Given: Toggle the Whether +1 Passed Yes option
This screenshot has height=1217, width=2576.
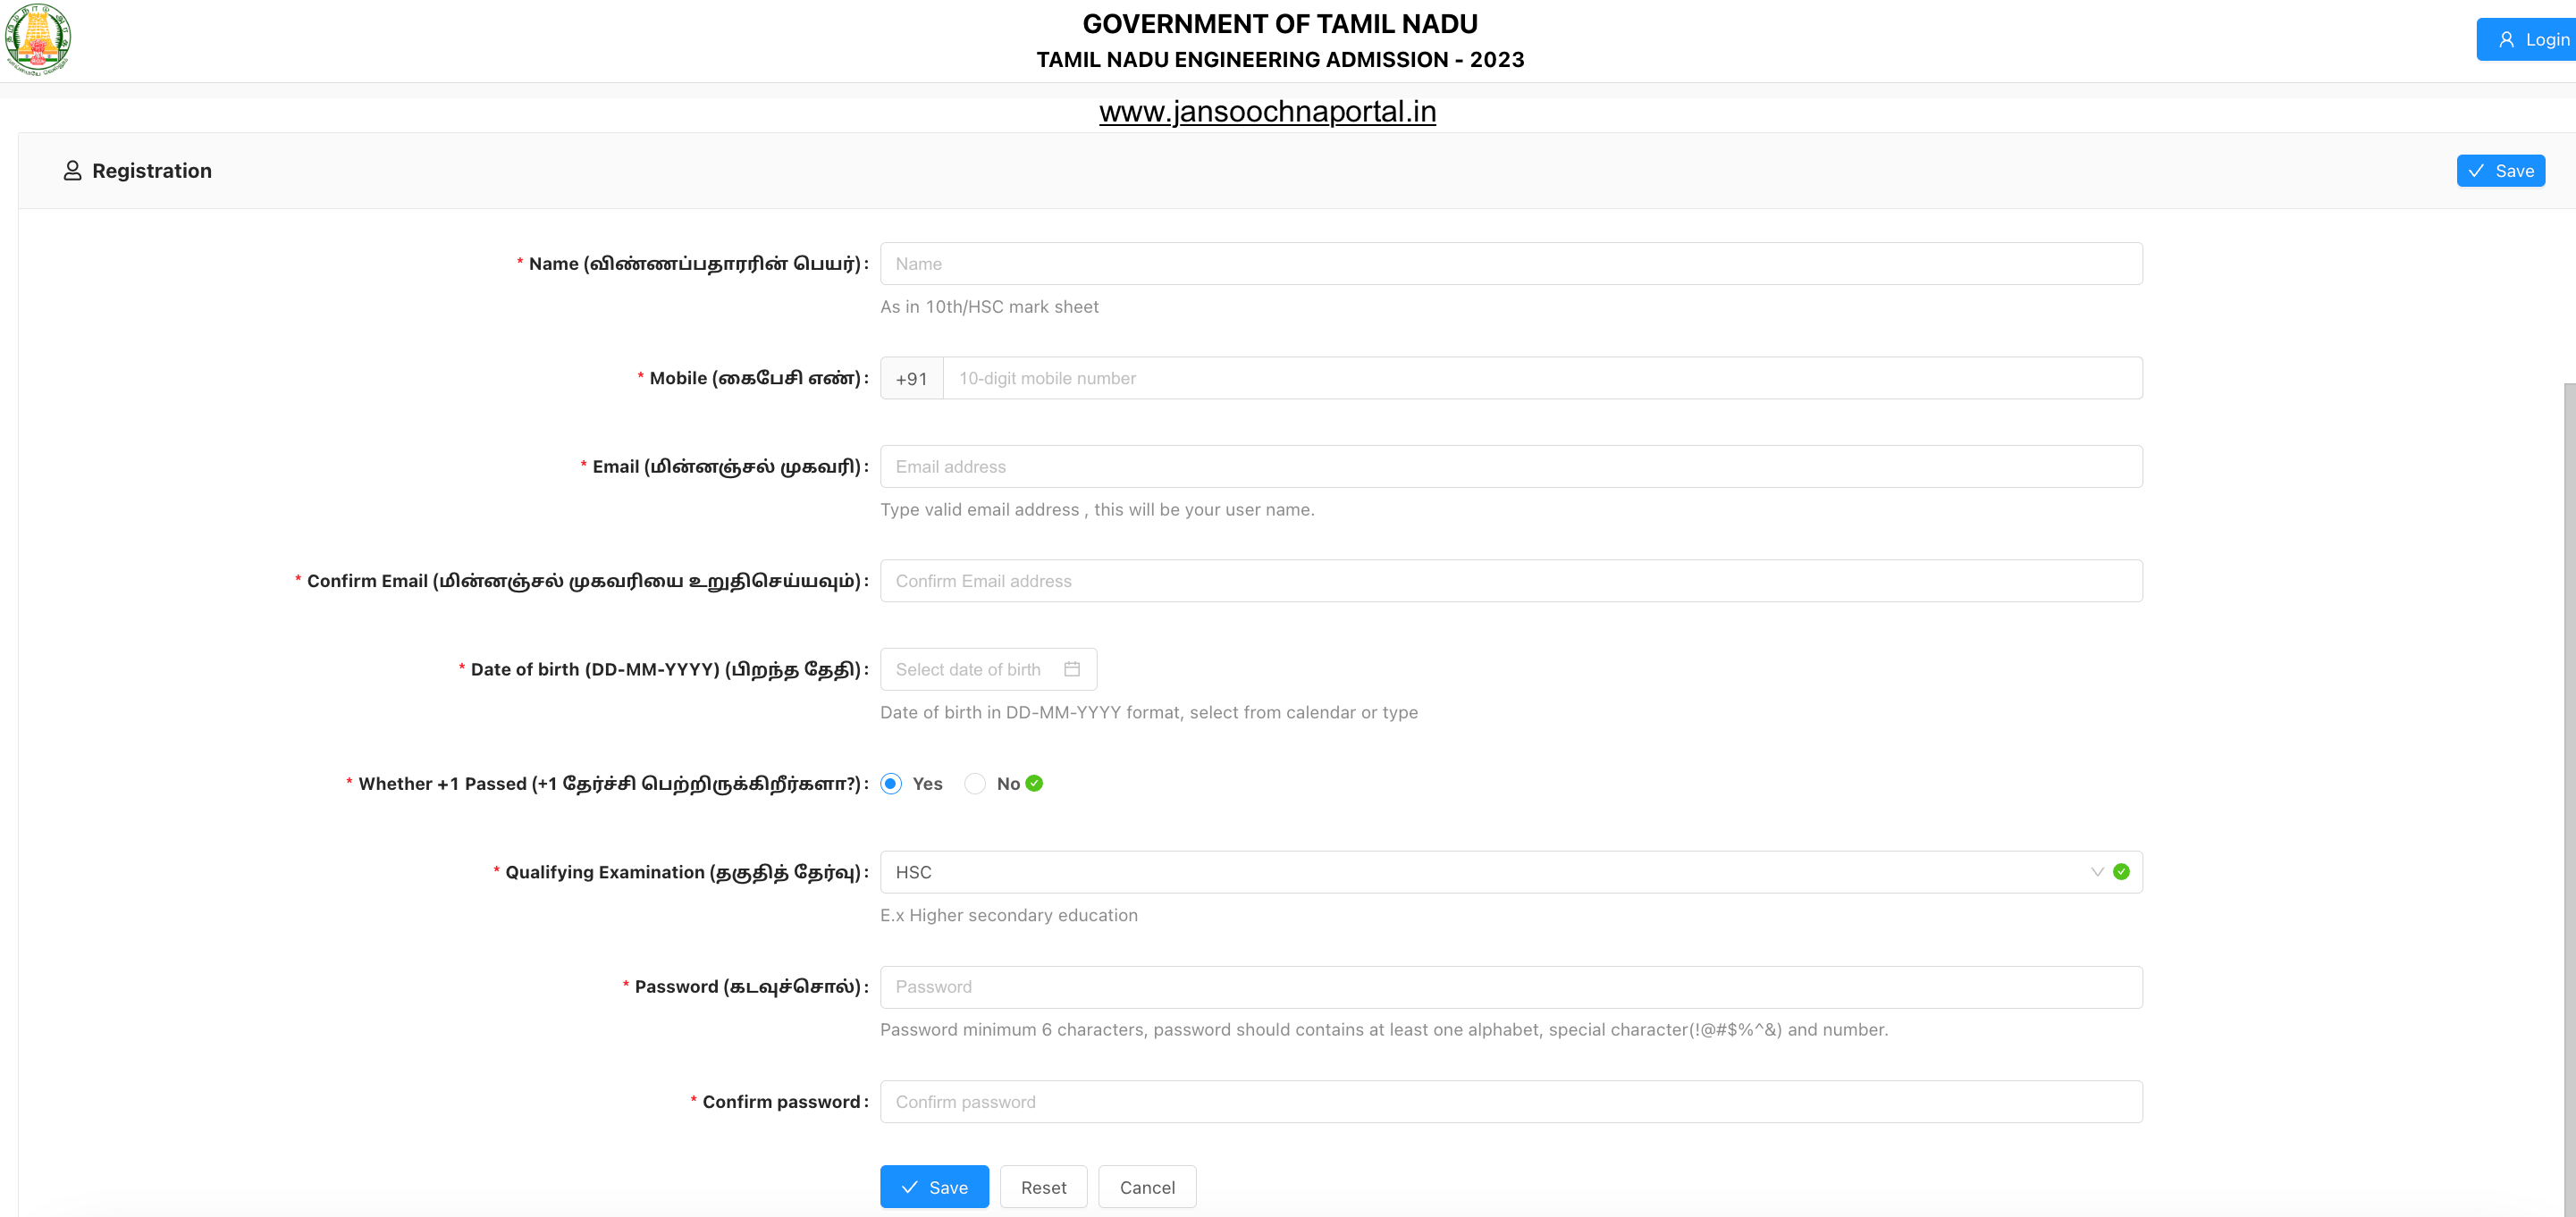Looking at the screenshot, I should 892,784.
